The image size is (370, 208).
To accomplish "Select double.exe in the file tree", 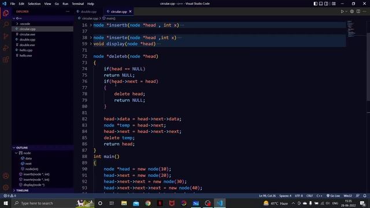I will point(42,45).
